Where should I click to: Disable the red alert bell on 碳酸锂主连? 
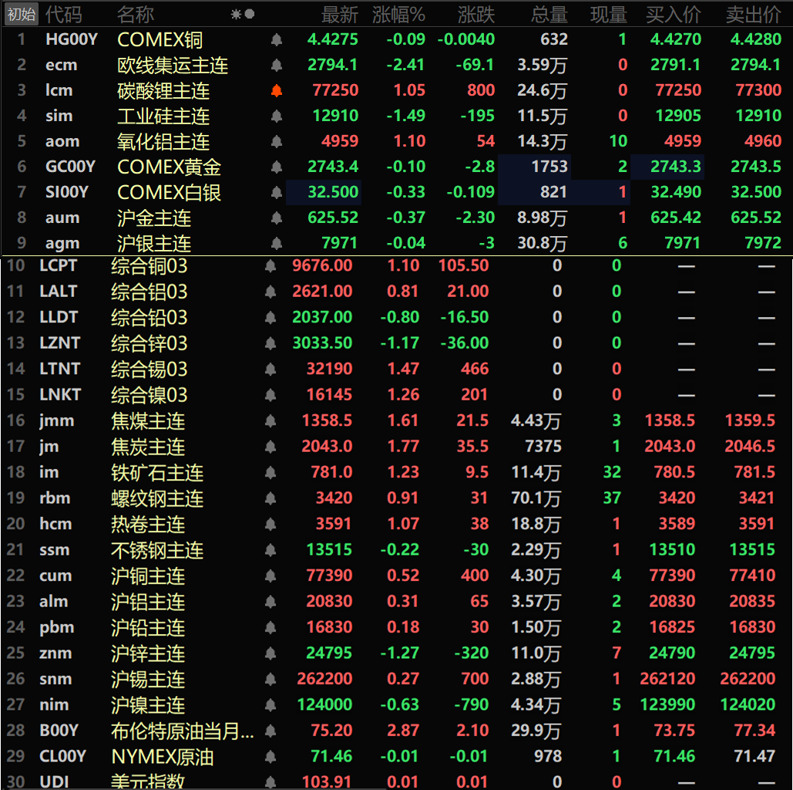click(277, 91)
